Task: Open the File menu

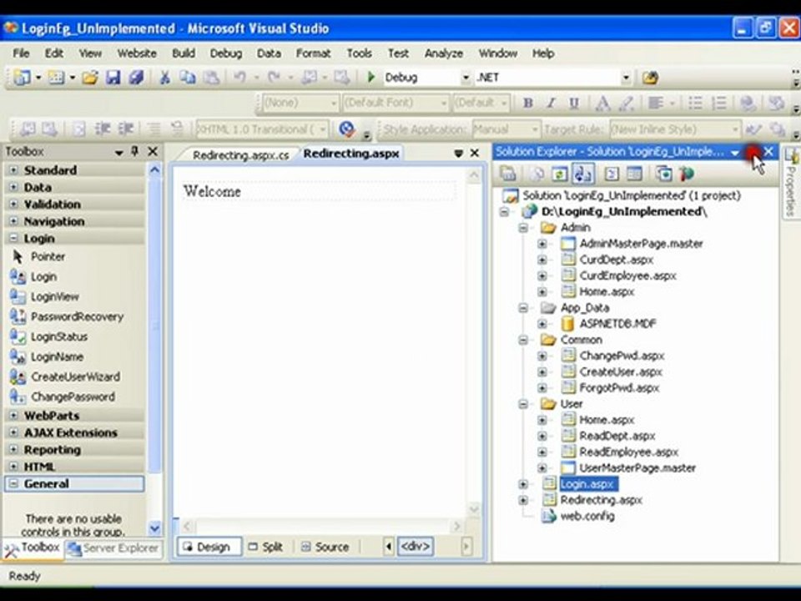Action: coord(21,53)
